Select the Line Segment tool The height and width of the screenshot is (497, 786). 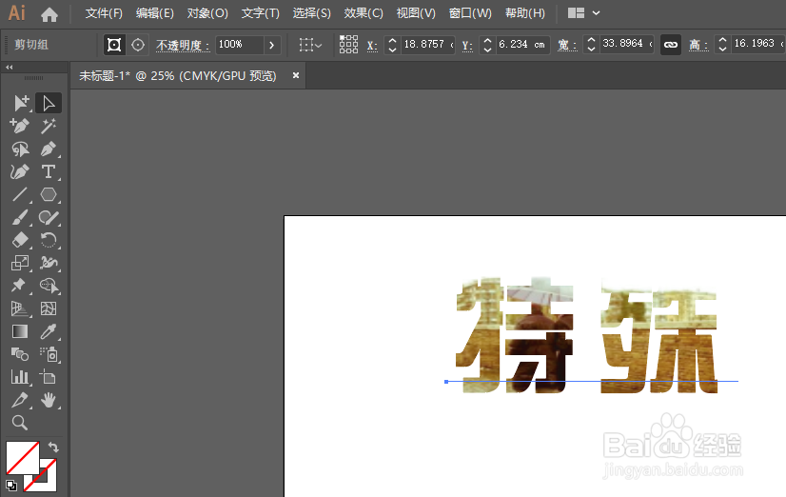[20, 194]
